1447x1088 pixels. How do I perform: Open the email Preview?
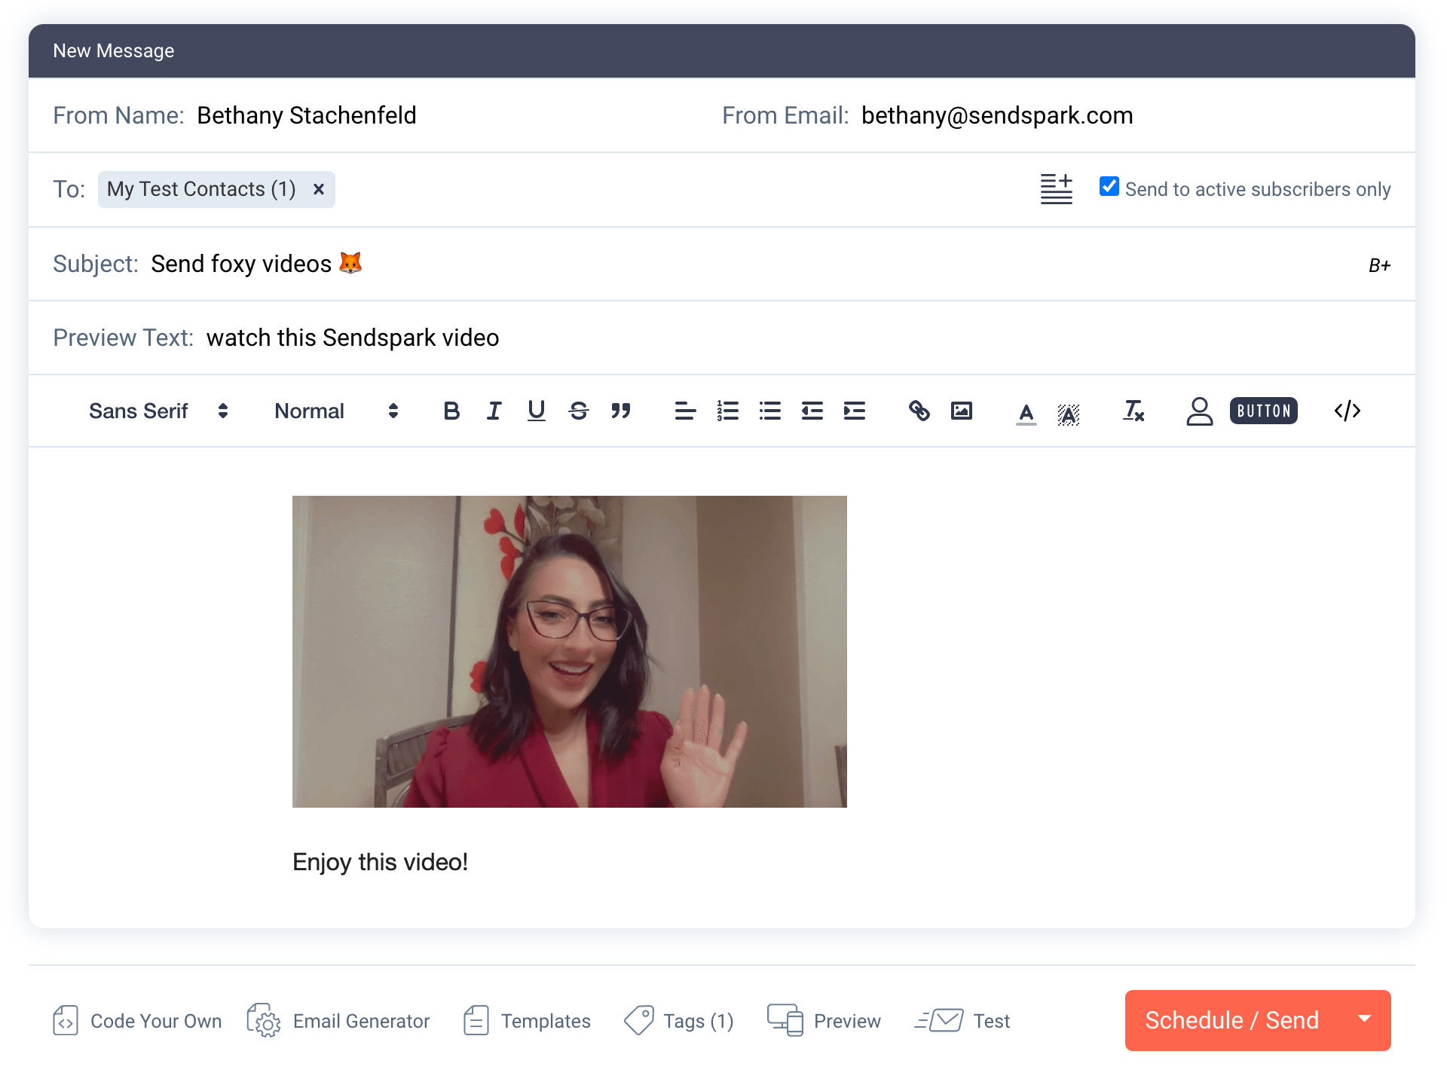(x=824, y=1021)
